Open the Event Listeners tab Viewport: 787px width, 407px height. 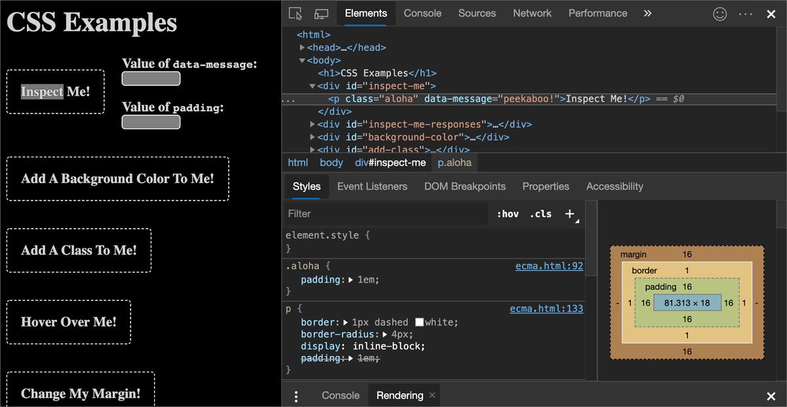pos(372,186)
